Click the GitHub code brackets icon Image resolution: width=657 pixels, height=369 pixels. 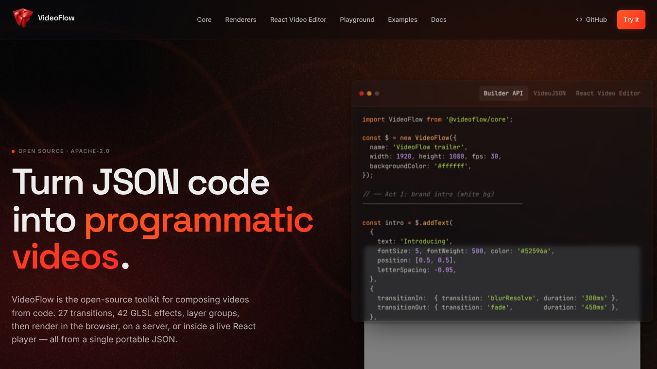(579, 20)
